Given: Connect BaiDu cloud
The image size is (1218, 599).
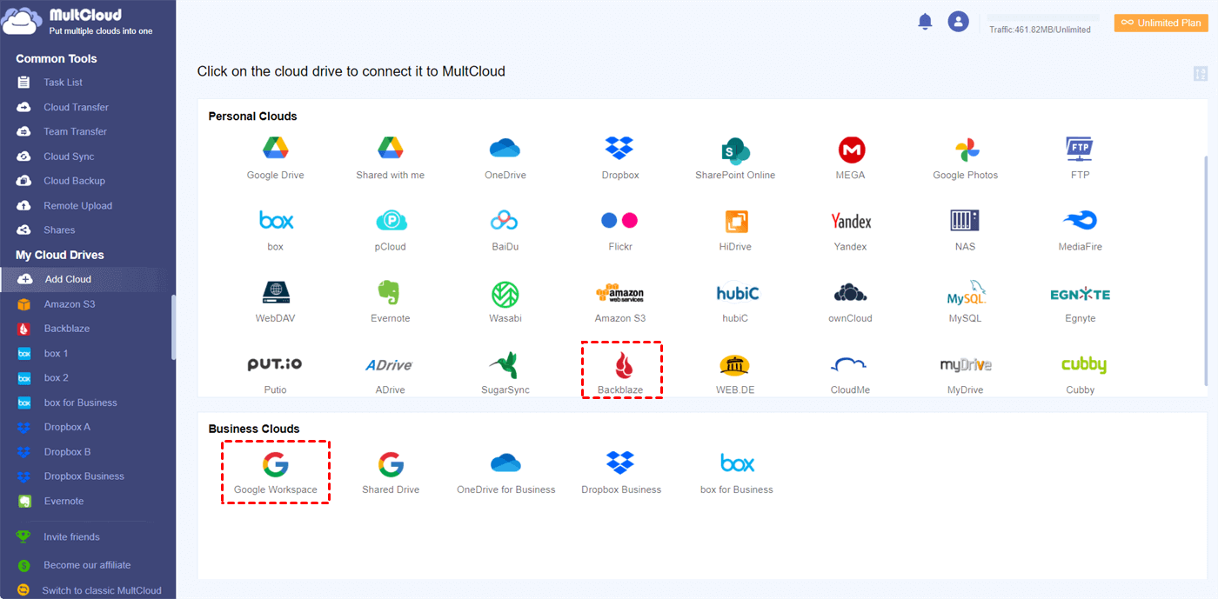Looking at the screenshot, I should 505,230.
